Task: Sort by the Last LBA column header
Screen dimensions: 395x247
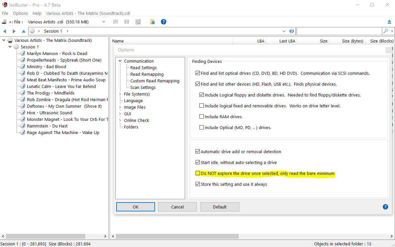Action: 281,41
